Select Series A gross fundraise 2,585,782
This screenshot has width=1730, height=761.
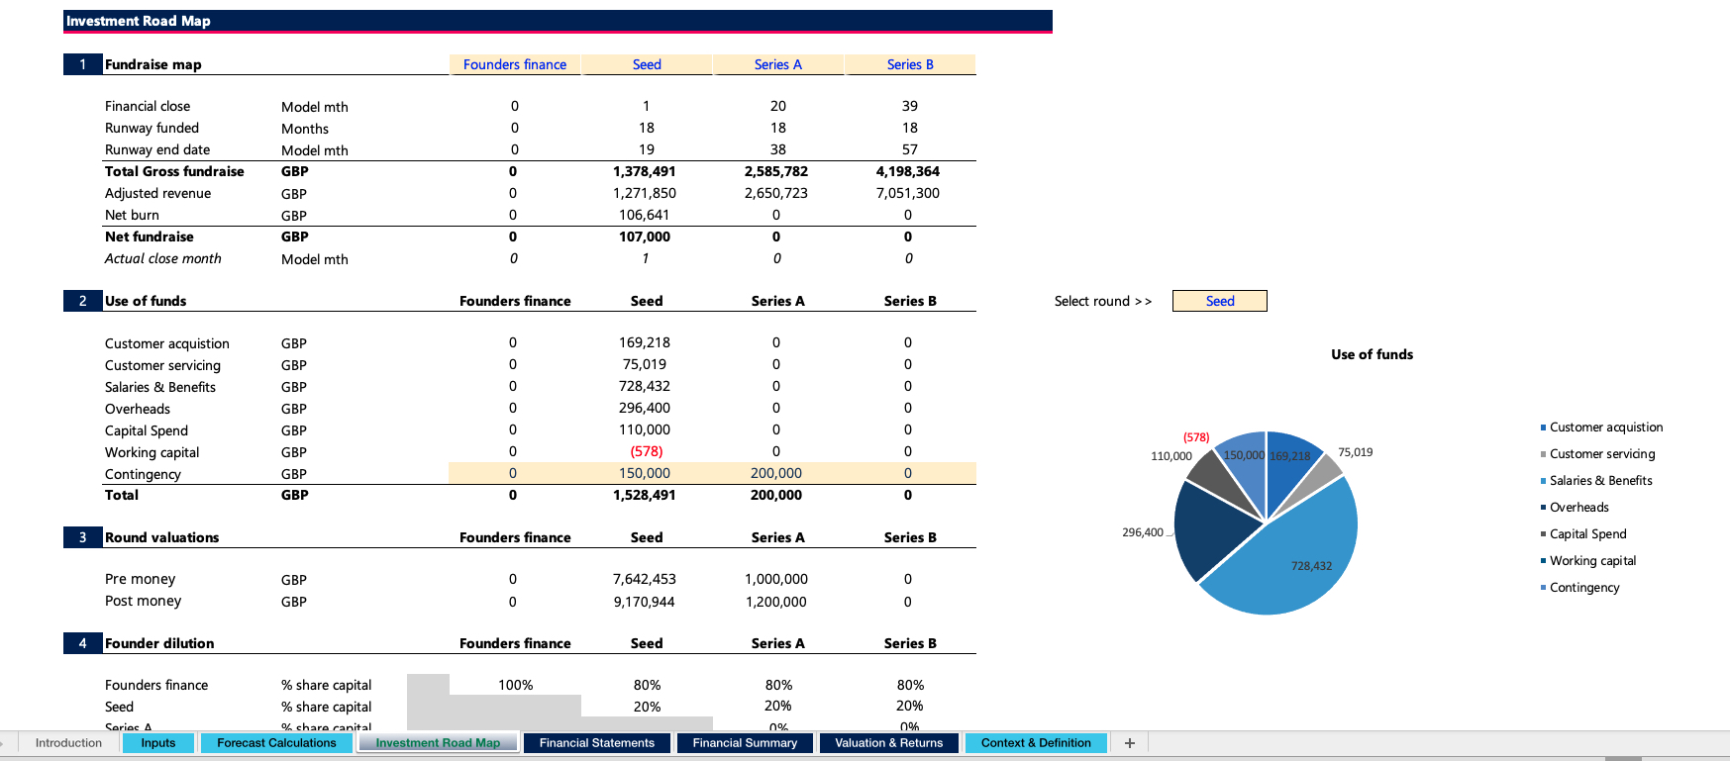776,171
